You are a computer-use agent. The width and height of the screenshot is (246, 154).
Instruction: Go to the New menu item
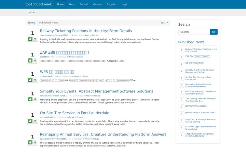click(x=72, y=4)
